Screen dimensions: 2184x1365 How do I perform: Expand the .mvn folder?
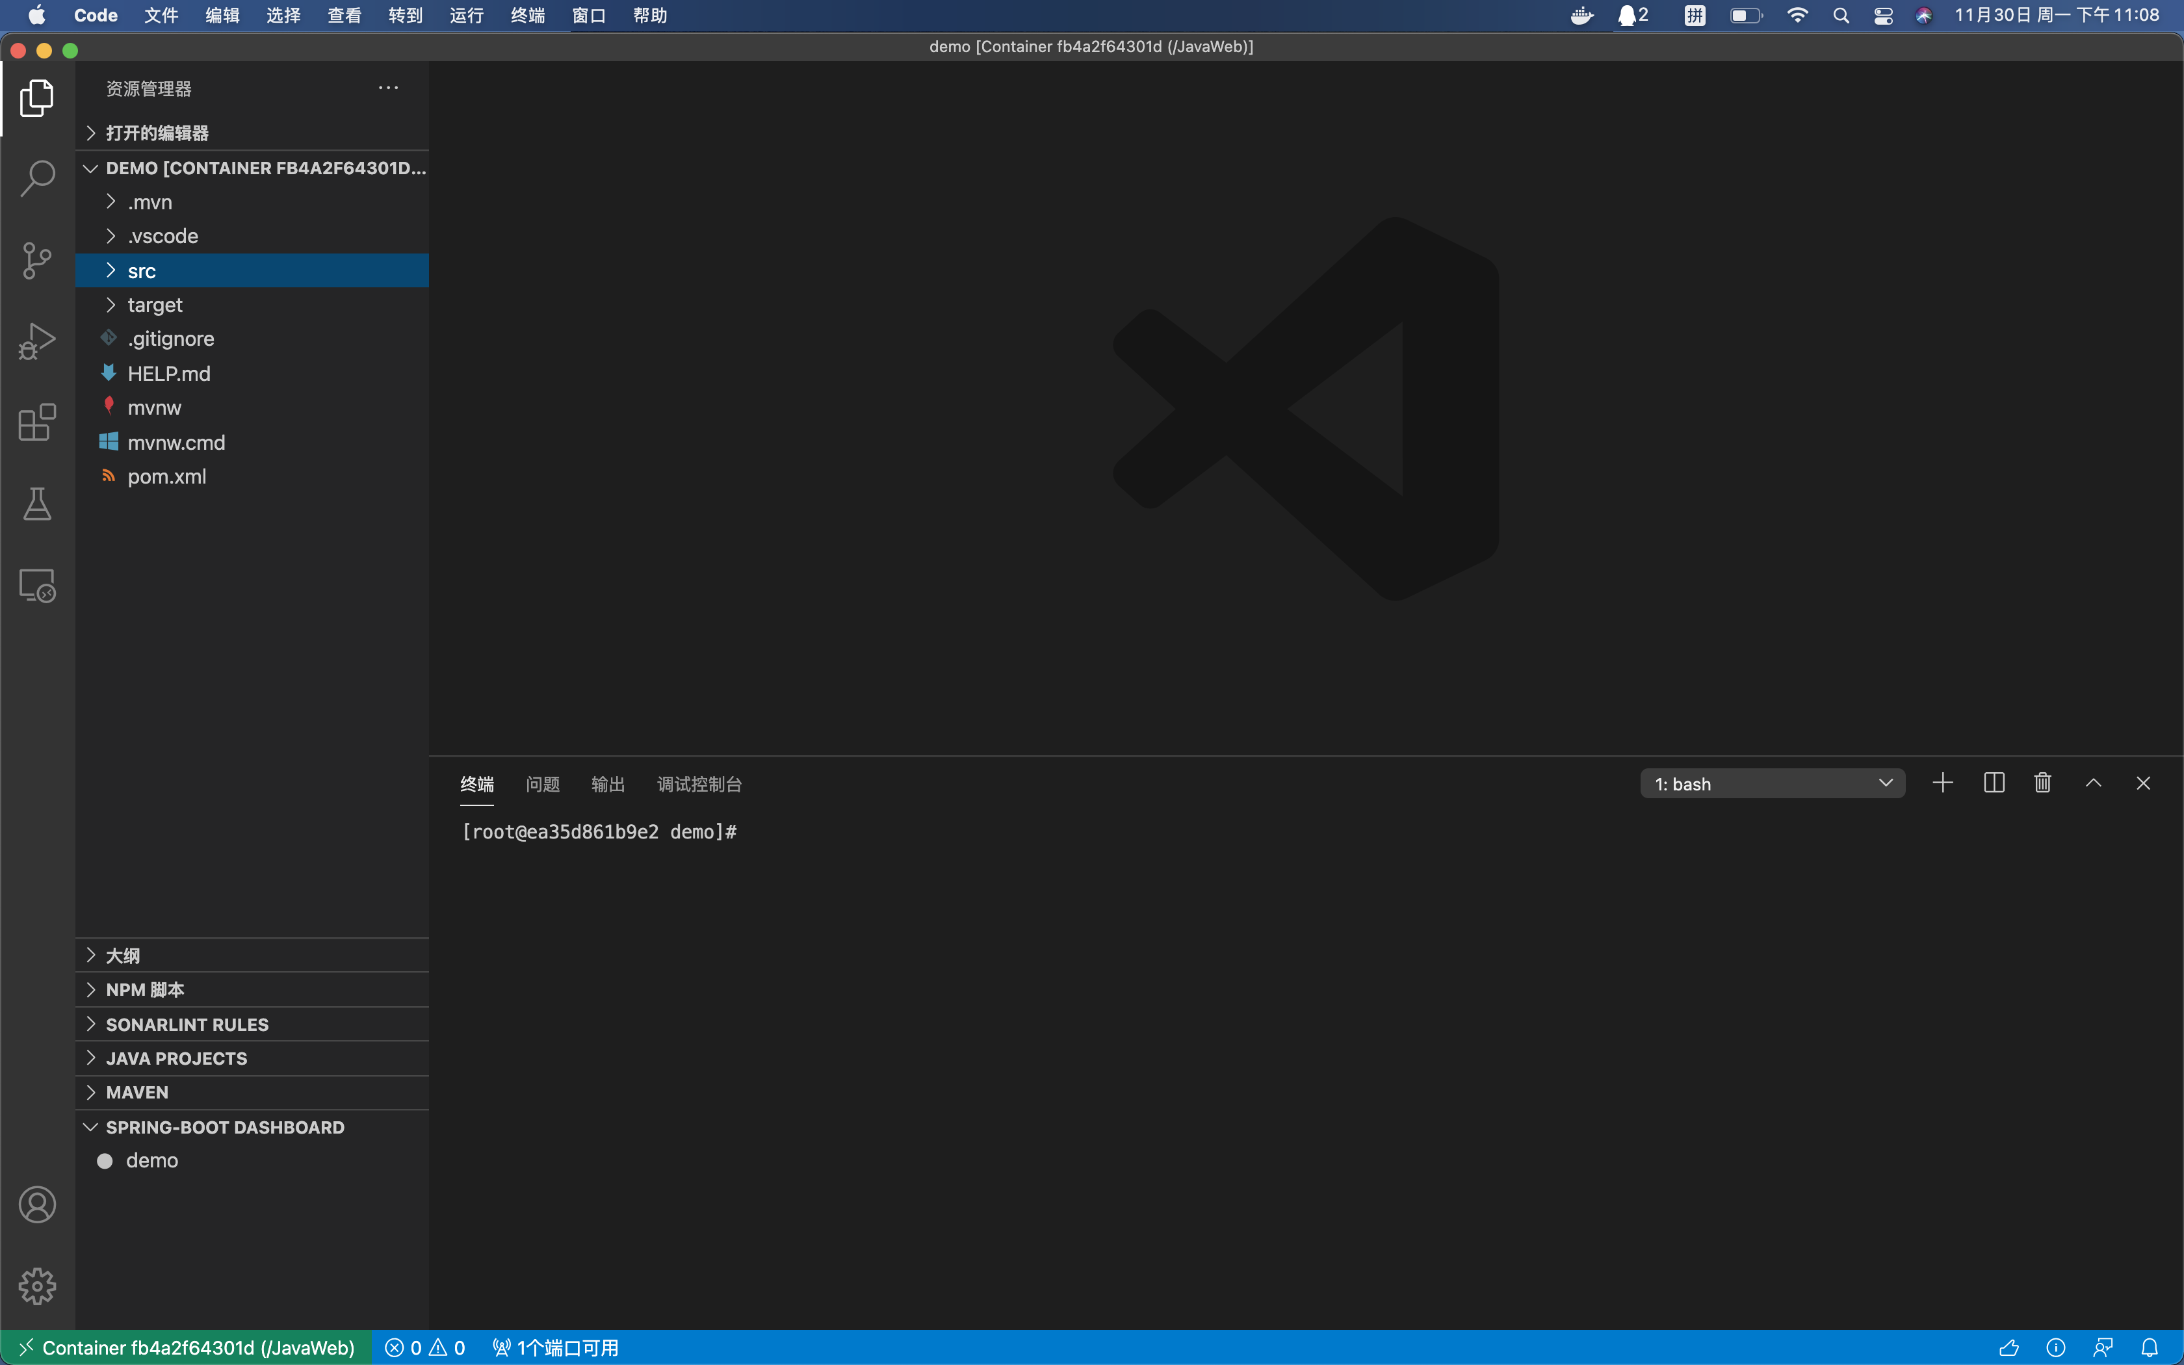[x=252, y=202]
